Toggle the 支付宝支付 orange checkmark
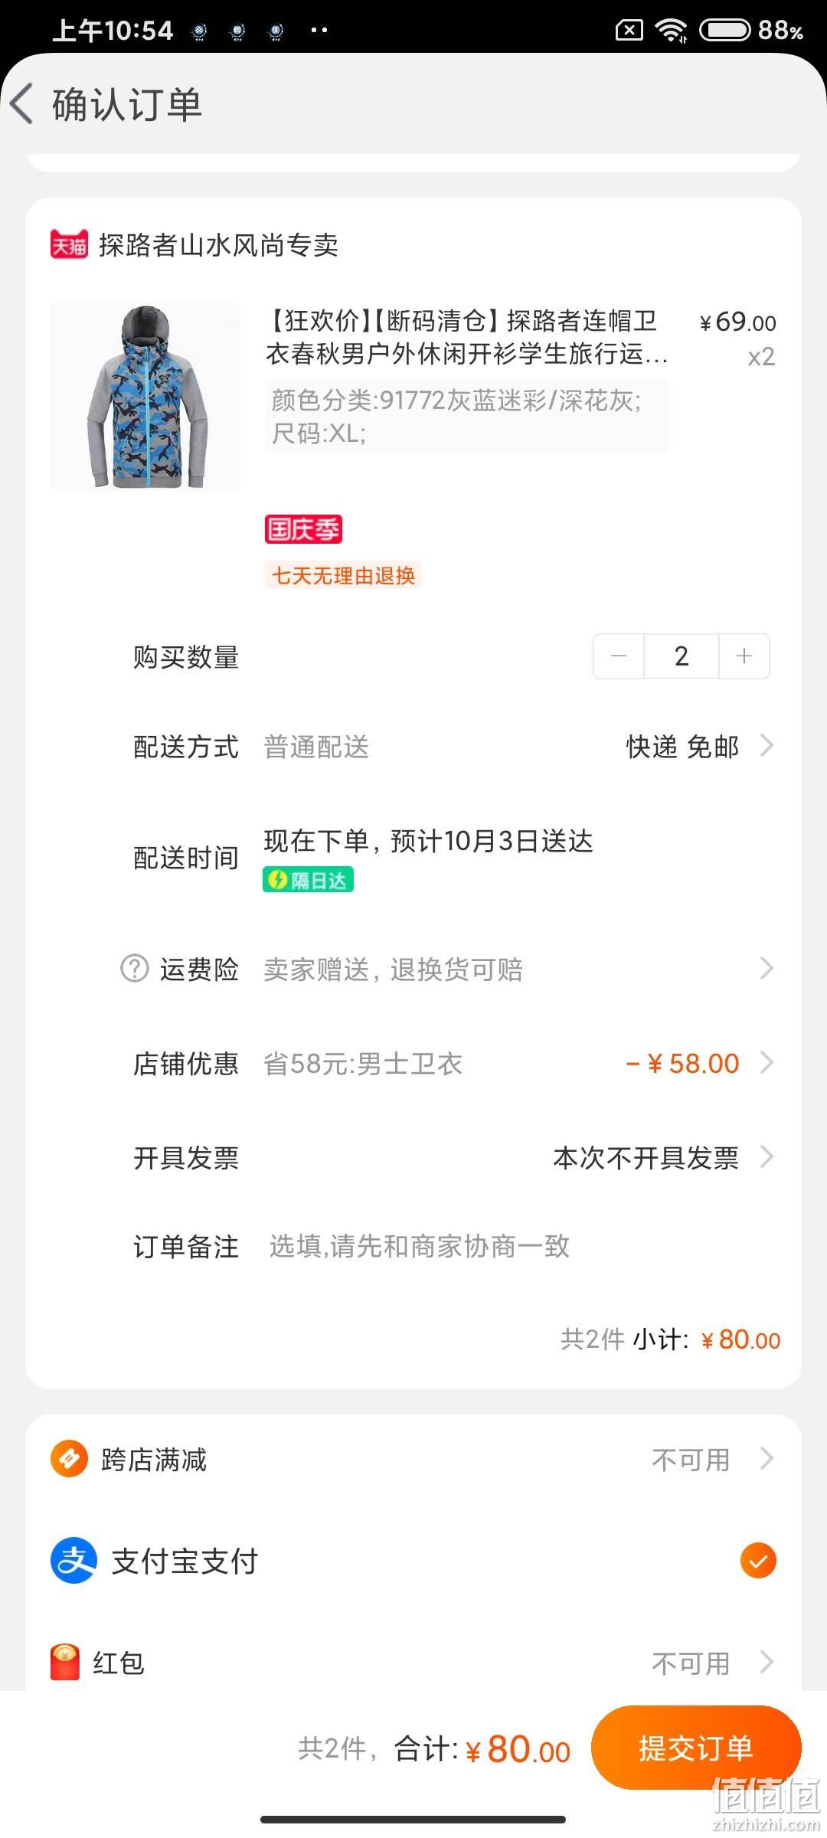The width and height of the screenshot is (827, 1838). point(758,1560)
